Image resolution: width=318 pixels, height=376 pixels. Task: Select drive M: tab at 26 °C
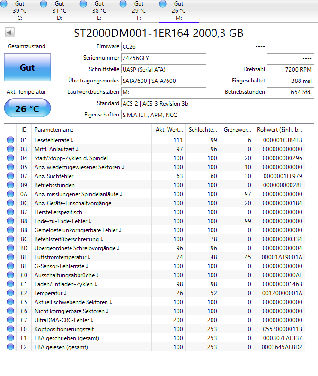[179, 11]
